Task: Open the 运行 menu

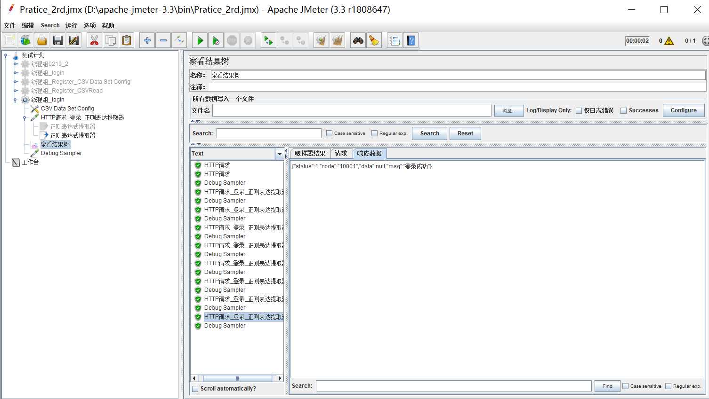Action: pos(71,25)
